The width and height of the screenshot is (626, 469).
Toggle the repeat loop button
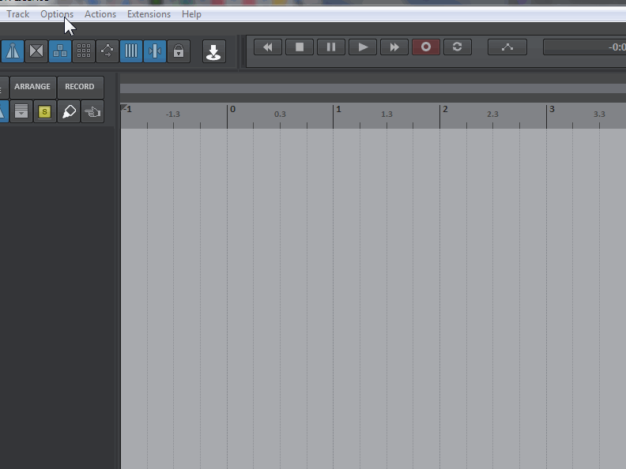pyautogui.click(x=458, y=47)
